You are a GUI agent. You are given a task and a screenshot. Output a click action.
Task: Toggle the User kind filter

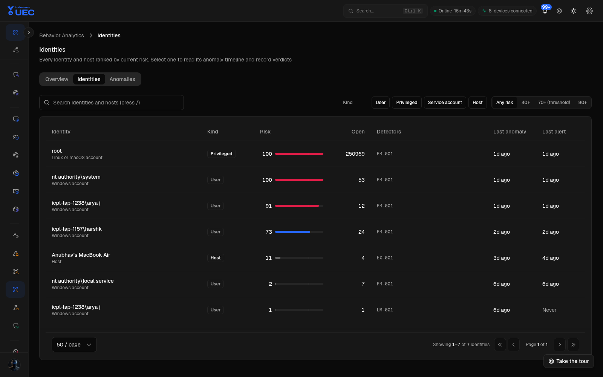click(381, 103)
